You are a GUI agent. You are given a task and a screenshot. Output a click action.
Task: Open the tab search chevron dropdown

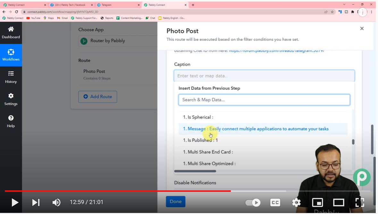pos(344,4)
